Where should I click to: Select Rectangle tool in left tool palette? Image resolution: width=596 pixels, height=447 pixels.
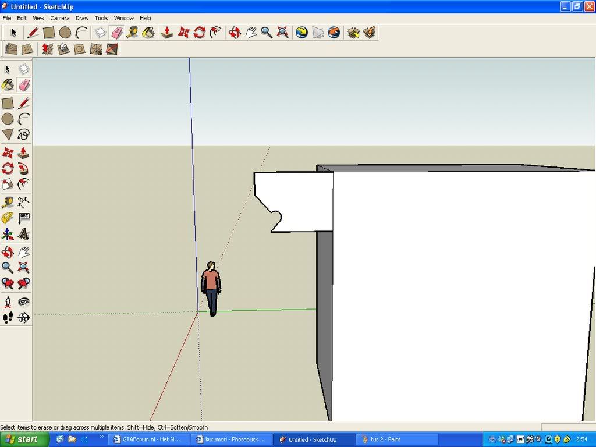point(8,104)
